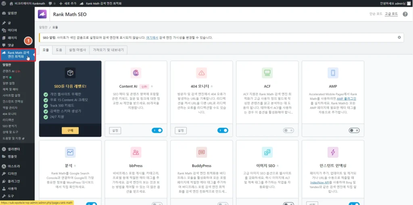
Task: Click the admin user avatar
Action: 409,3
